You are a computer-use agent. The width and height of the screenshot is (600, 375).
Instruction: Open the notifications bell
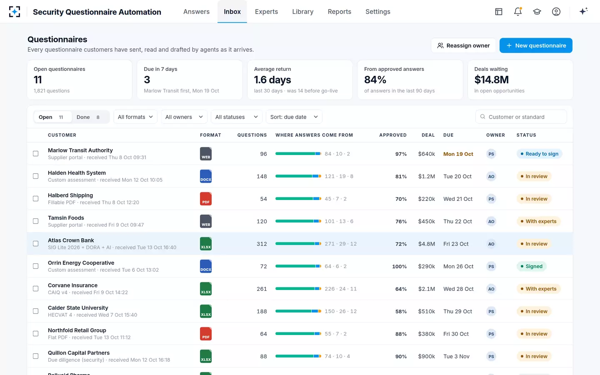point(518,12)
